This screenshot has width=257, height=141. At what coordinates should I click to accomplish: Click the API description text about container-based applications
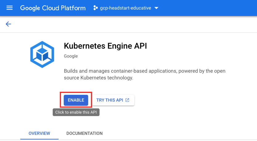click(145, 74)
